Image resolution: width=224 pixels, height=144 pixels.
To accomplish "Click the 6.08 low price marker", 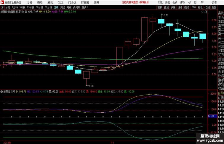I will (91, 86).
